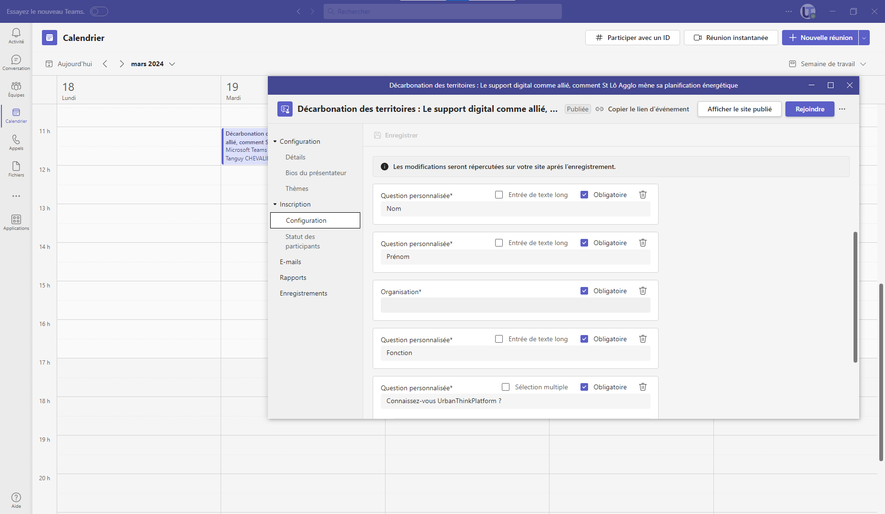Uncheck Obligatoire for the Fonction question
This screenshot has width=885, height=514.
[584, 339]
